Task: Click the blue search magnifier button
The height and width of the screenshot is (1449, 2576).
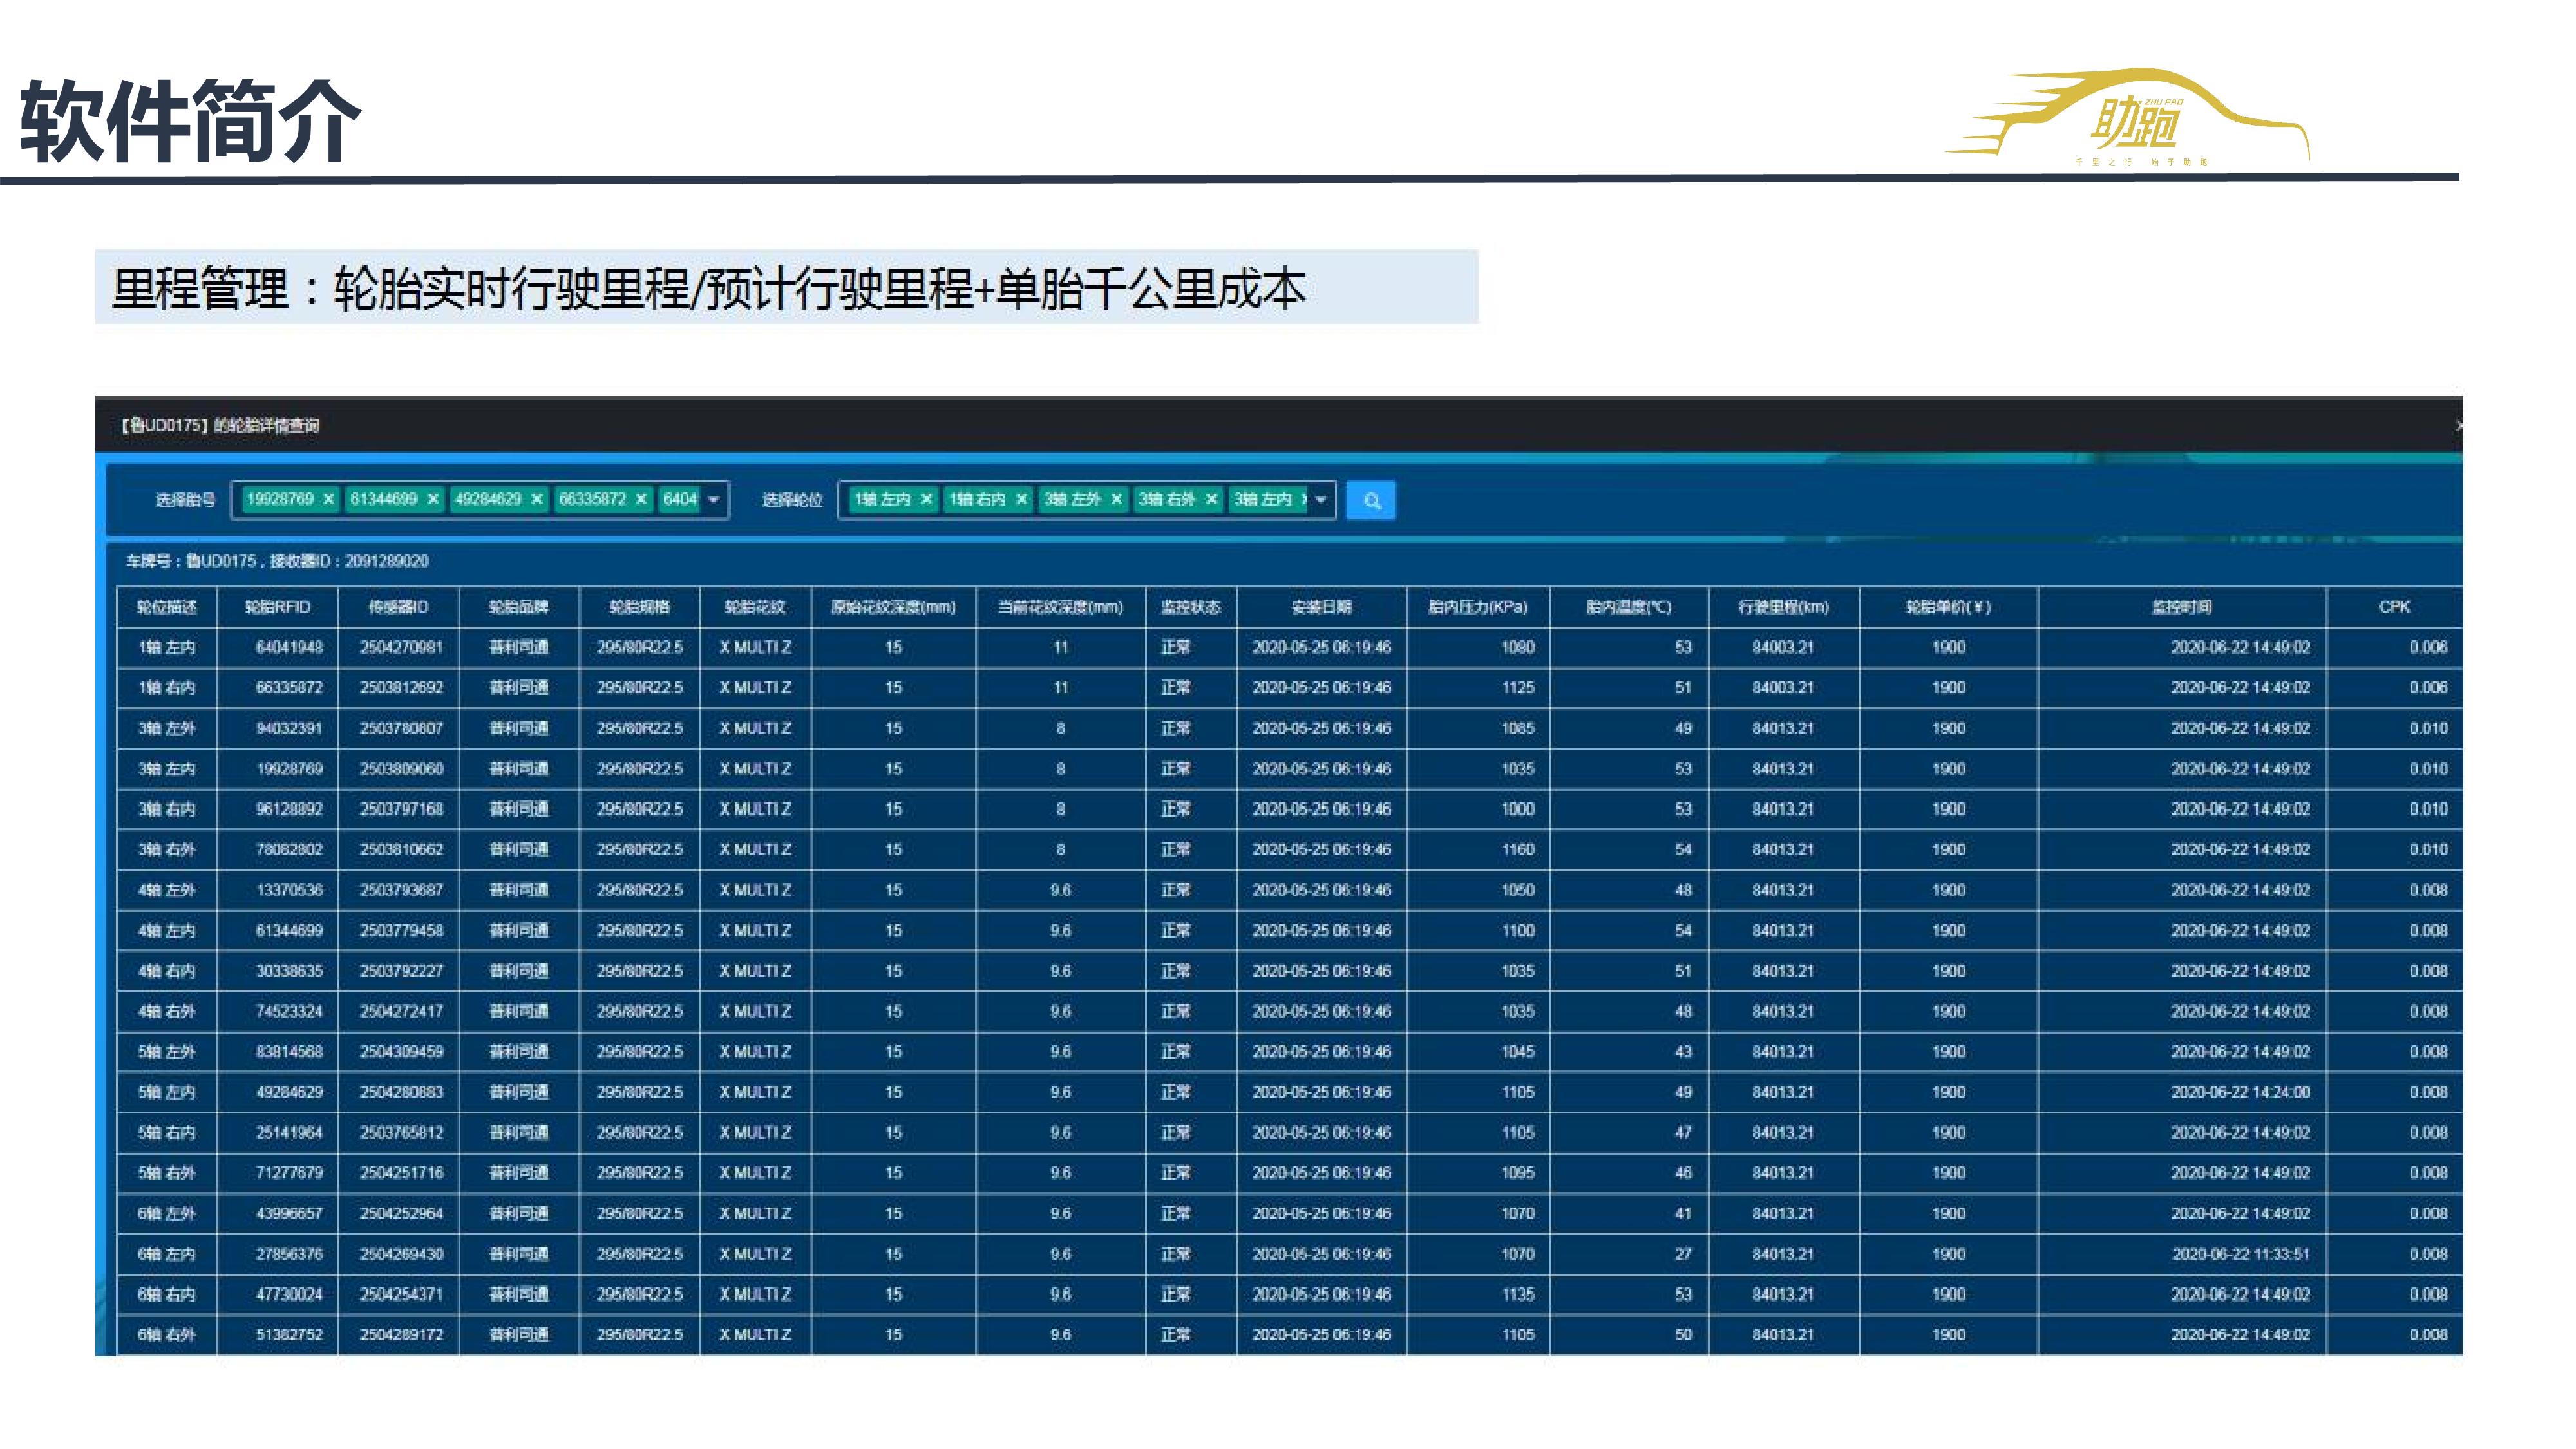Action: 1370,500
